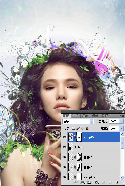The image size is (125, 186).
Task: Hide the 图层 8 layer
Action: click(64, 157)
